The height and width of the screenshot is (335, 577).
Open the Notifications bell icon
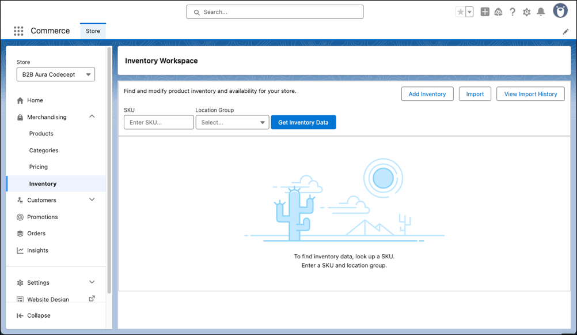click(541, 12)
